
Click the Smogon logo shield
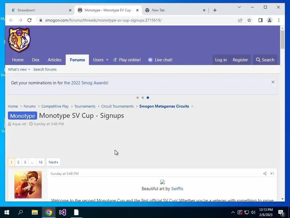tap(19, 40)
